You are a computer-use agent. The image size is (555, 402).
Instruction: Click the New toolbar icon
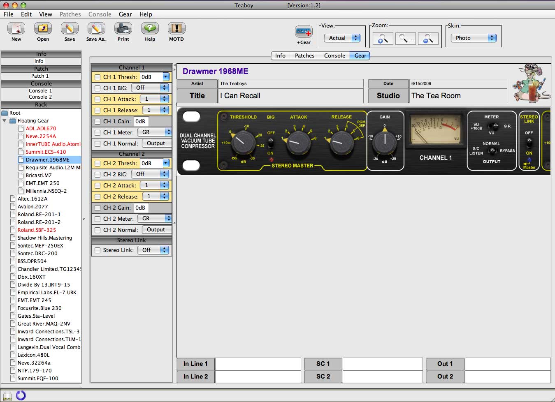tap(16, 29)
